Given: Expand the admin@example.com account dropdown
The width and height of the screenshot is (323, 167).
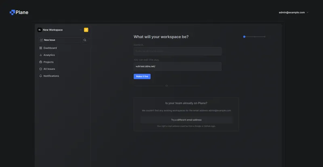Looking at the screenshot, I should [308, 13].
